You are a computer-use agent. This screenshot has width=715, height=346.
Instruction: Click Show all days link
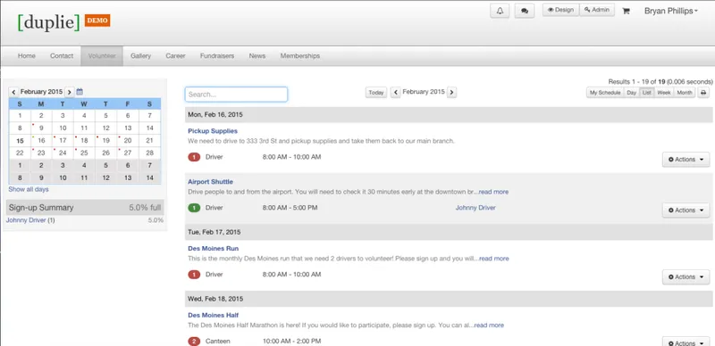pyautogui.click(x=29, y=189)
